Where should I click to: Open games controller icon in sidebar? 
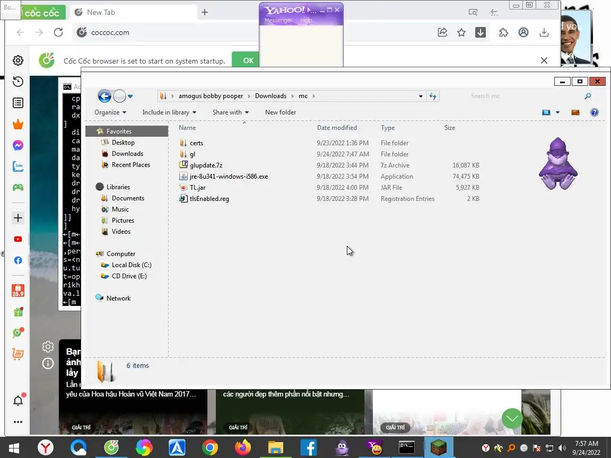[x=18, y=187]
